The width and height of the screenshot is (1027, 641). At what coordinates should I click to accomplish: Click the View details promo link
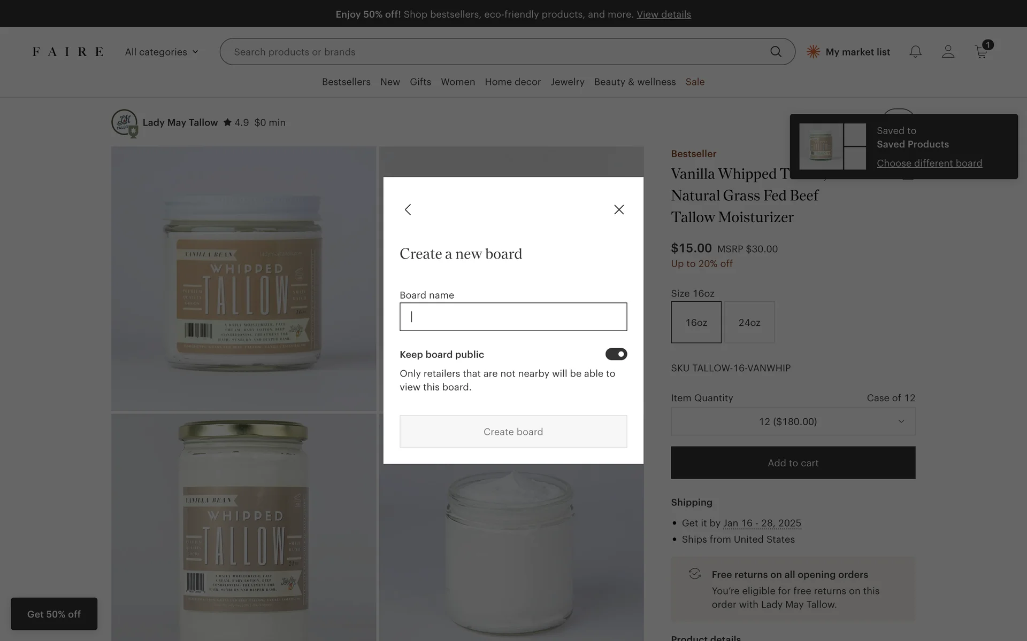tap(663, 14)
